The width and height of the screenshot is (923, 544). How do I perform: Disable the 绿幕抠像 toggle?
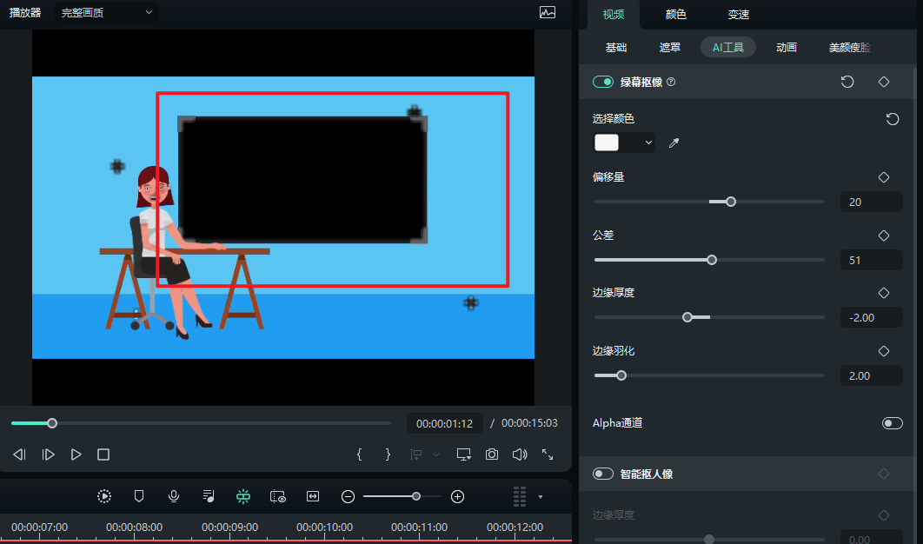[603, 81]
